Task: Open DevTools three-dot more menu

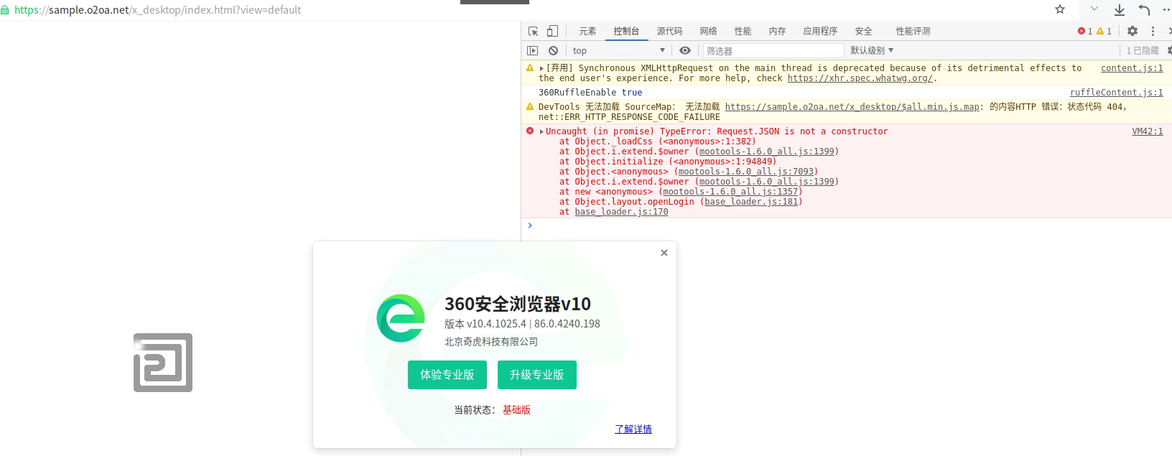Action: tap(1153, 31)
